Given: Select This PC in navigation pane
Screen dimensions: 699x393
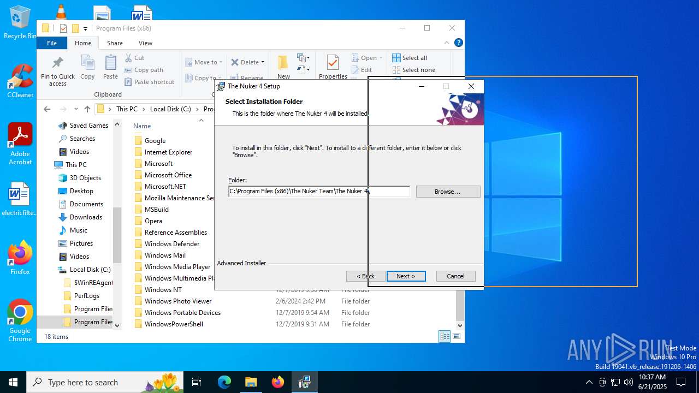Looking at the screenshot, I should click(76, 165).
